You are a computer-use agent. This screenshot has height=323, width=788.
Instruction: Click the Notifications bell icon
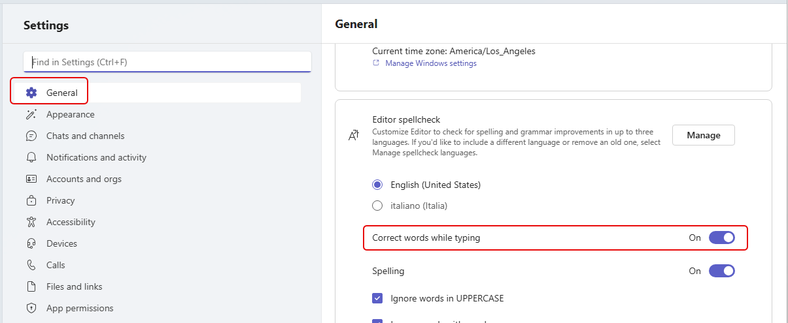[x=31, y=157]
